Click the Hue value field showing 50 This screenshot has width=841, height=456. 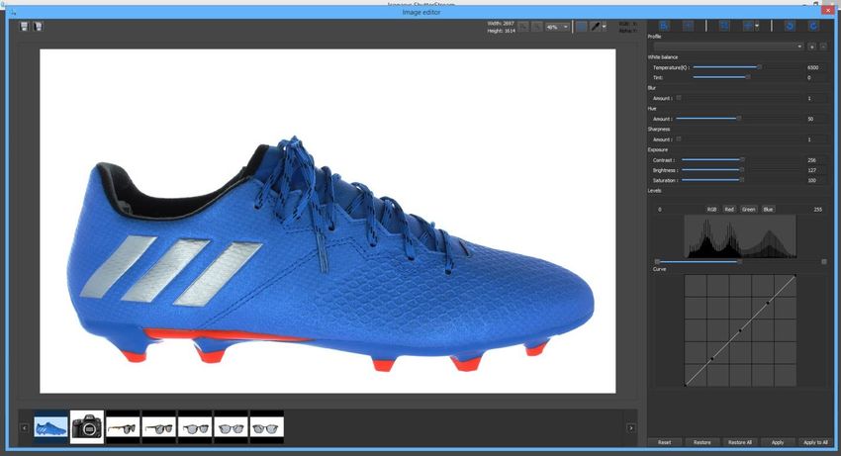click(815, 119)
